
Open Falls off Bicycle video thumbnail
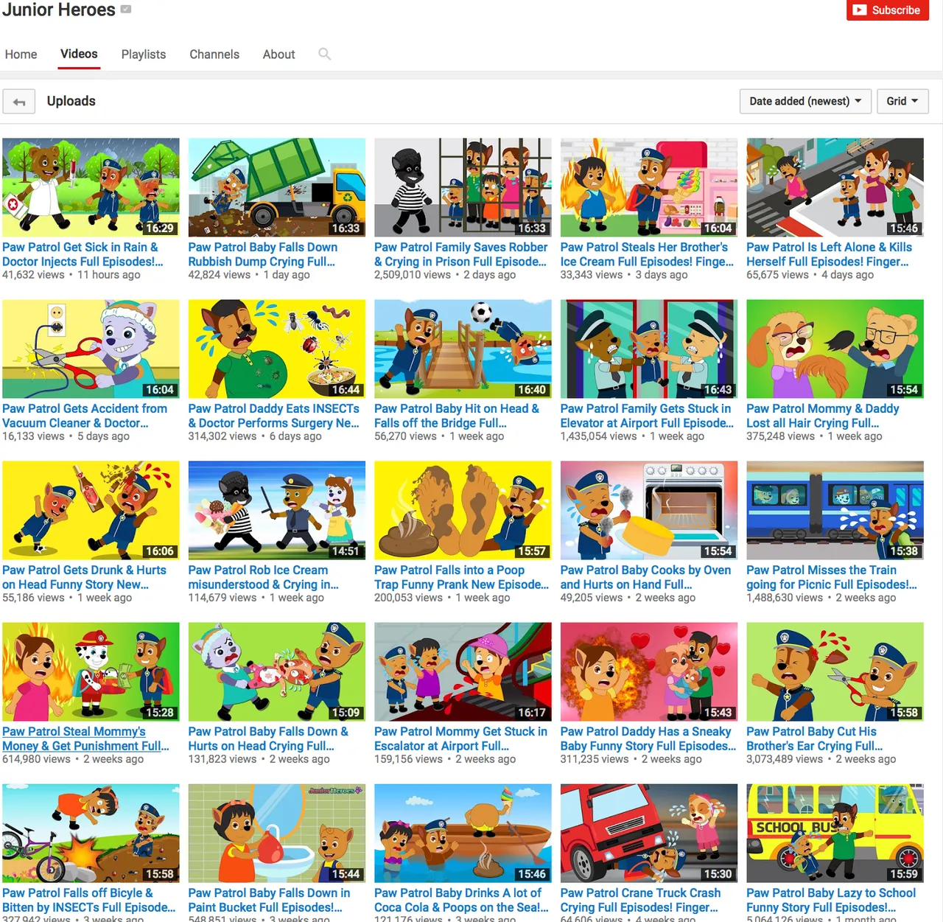click(x=91, y=833)
